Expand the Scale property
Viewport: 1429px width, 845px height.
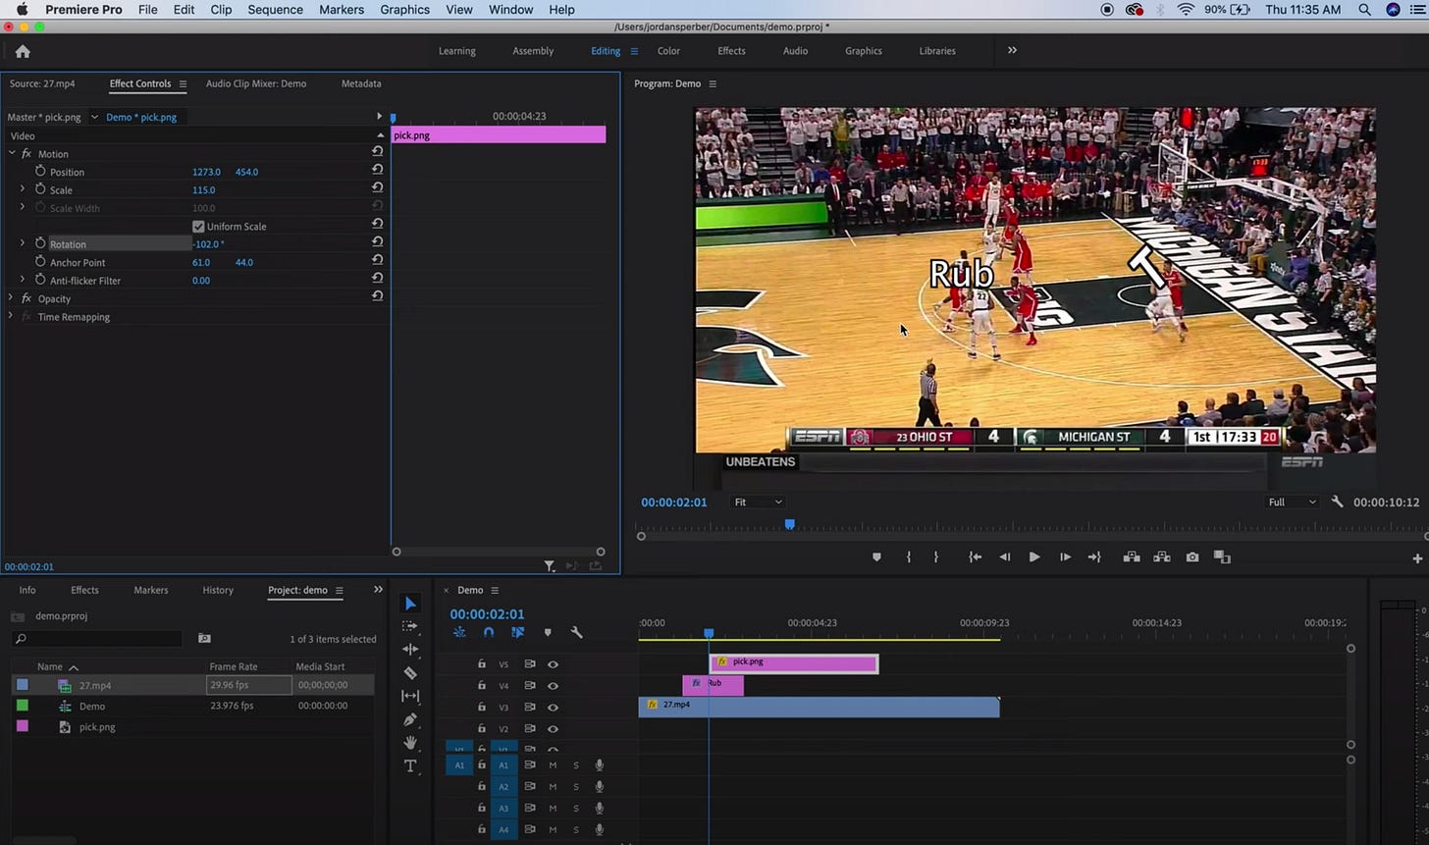23,188
